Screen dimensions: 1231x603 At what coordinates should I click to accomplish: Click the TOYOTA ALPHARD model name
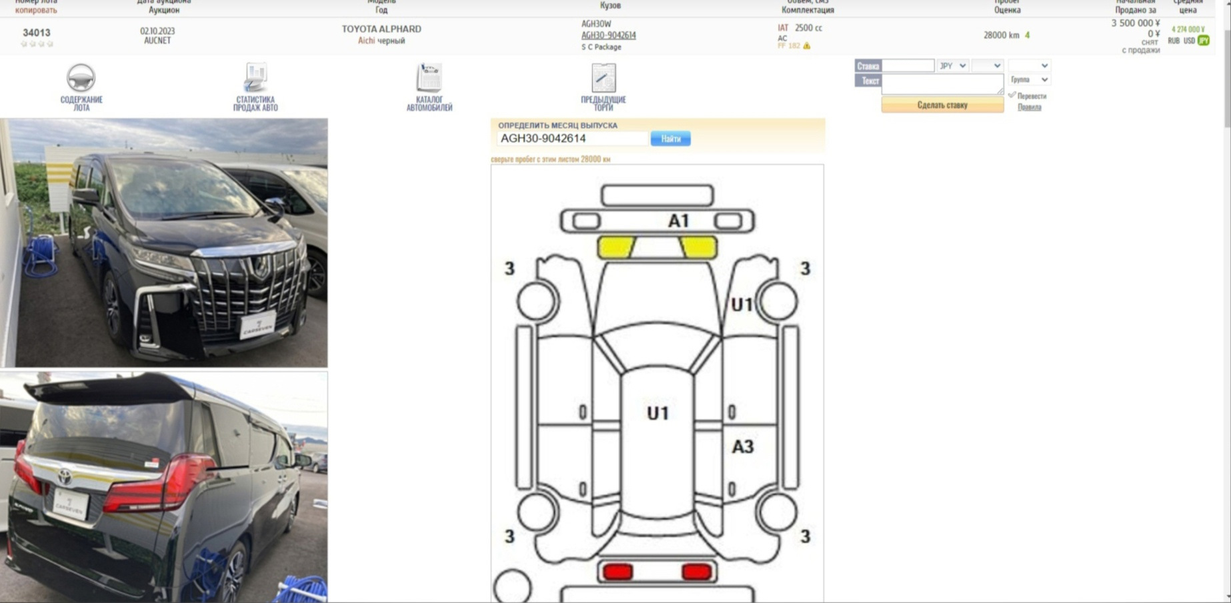click(381, 29)
